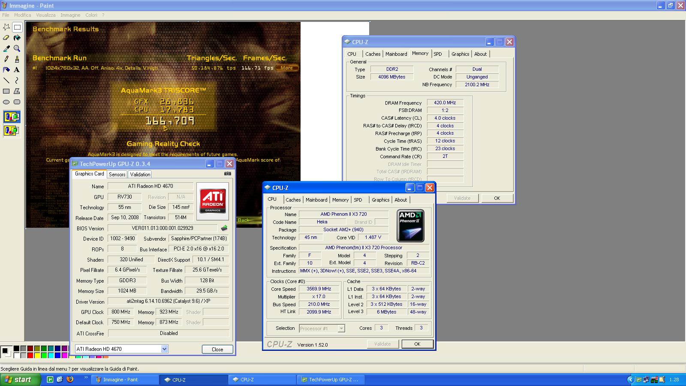Choose the Rounded Rectangle tool
Screen dimensions: 686x386
[x=17, y=102]
